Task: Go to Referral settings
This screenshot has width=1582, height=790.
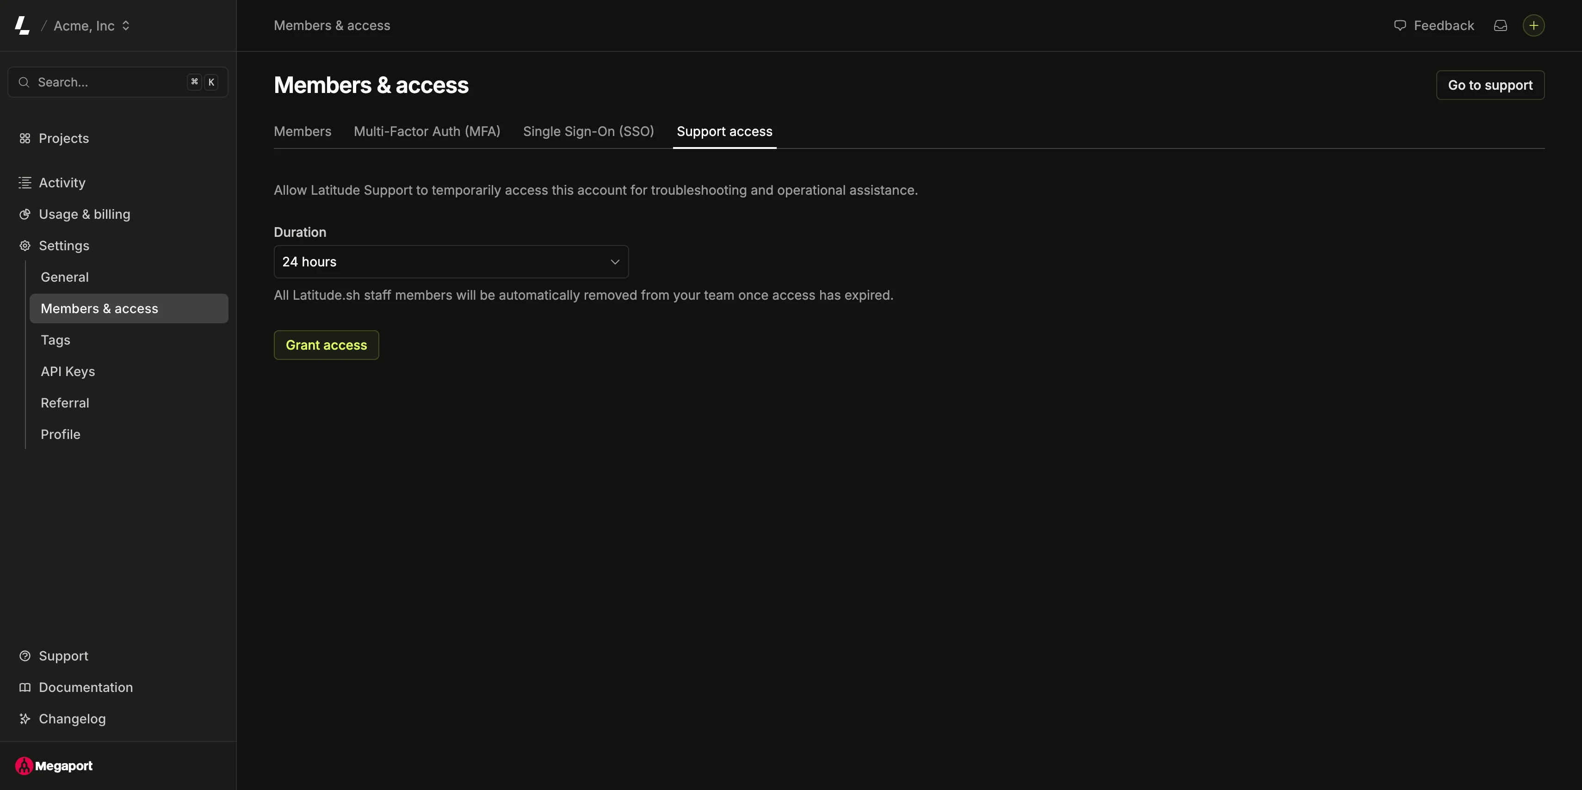Action: point(64,403)
